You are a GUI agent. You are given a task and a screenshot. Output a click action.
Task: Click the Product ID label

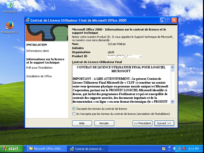(x=80, y=56)
